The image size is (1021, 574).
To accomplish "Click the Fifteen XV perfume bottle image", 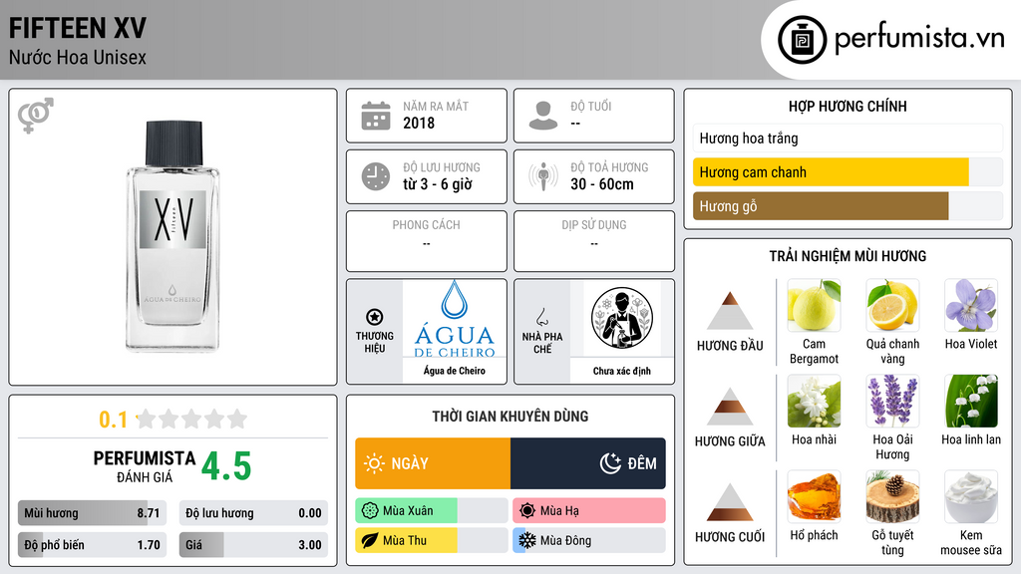I will coord(172,236).
